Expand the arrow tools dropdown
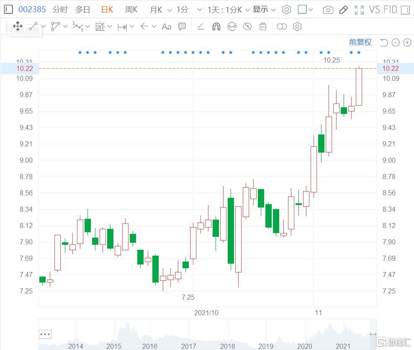 (154, 26)
